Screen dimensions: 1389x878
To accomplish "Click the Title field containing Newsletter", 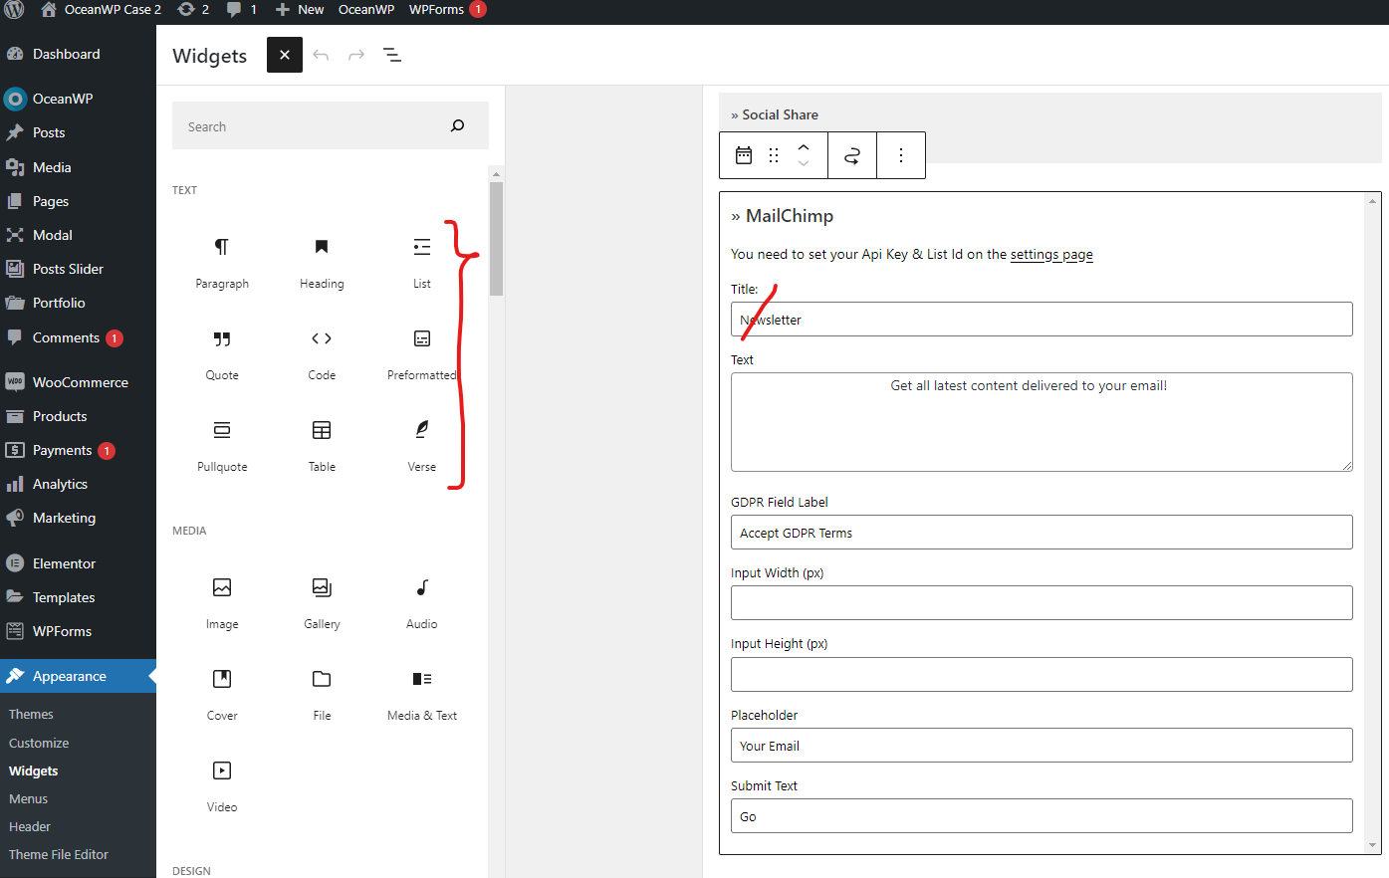I will coord(1042,320).
